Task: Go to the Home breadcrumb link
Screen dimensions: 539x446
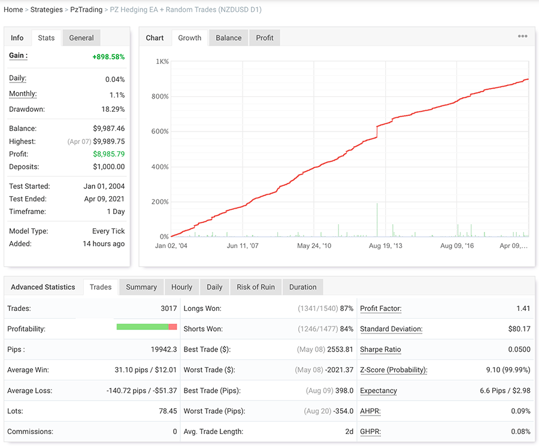Action: 13,10
